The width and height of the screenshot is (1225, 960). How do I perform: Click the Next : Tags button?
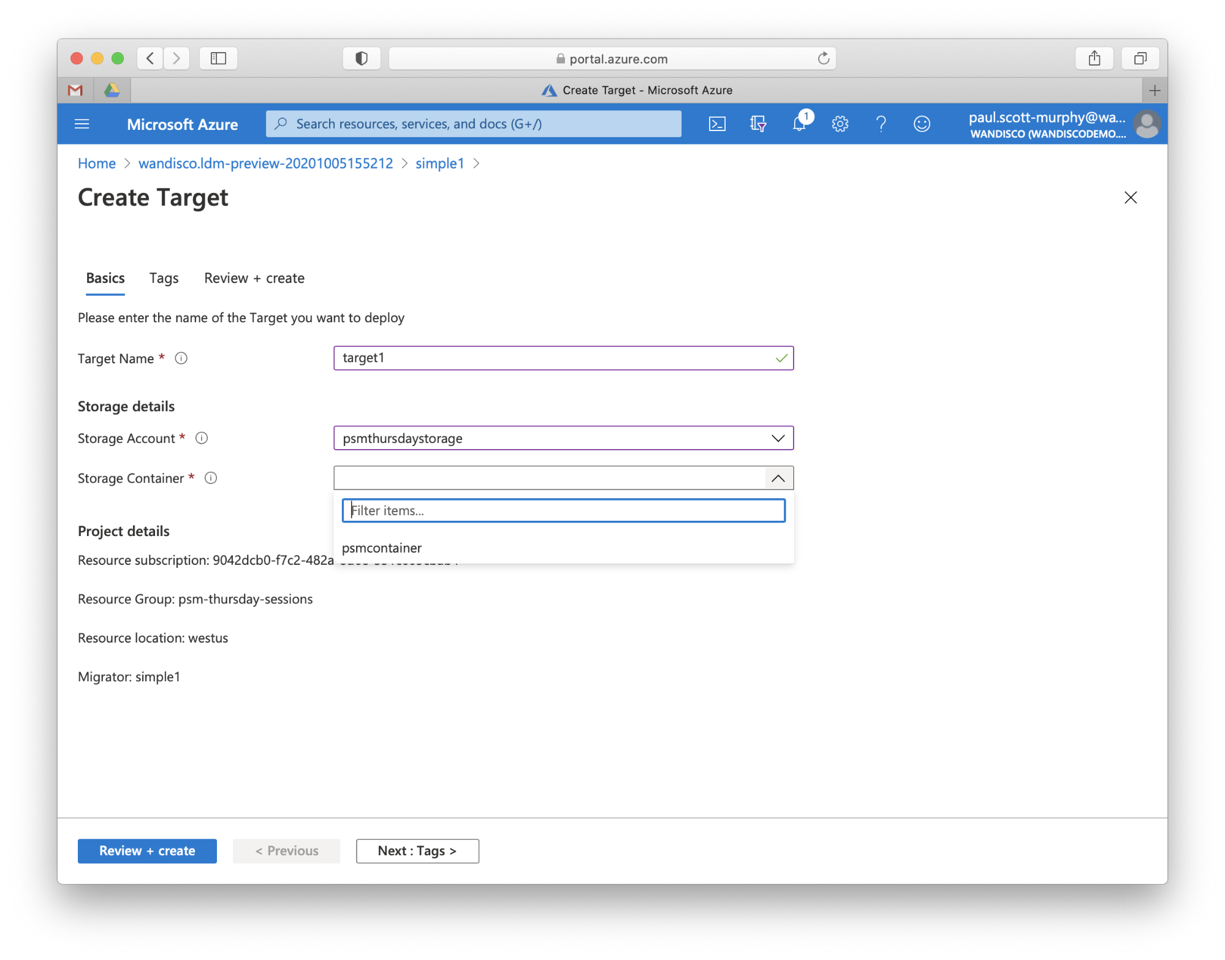coord(417,850)
